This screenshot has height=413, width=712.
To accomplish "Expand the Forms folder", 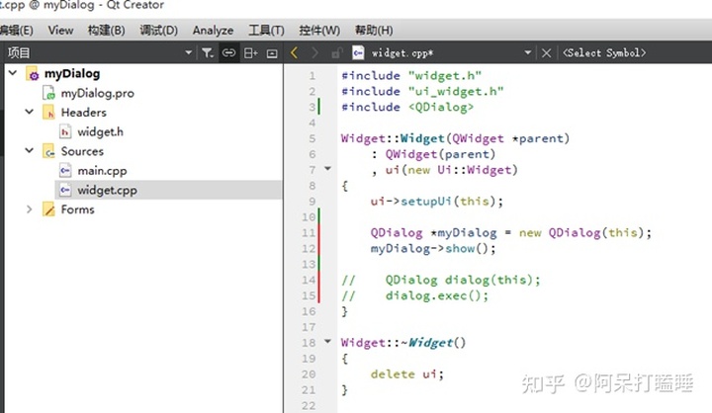I will pyautogui.click(x=29, y=209).
